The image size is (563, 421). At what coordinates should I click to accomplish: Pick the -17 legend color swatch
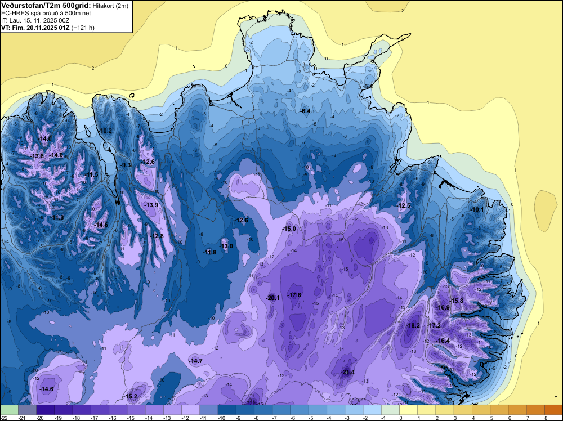click(x=100, y=410)
